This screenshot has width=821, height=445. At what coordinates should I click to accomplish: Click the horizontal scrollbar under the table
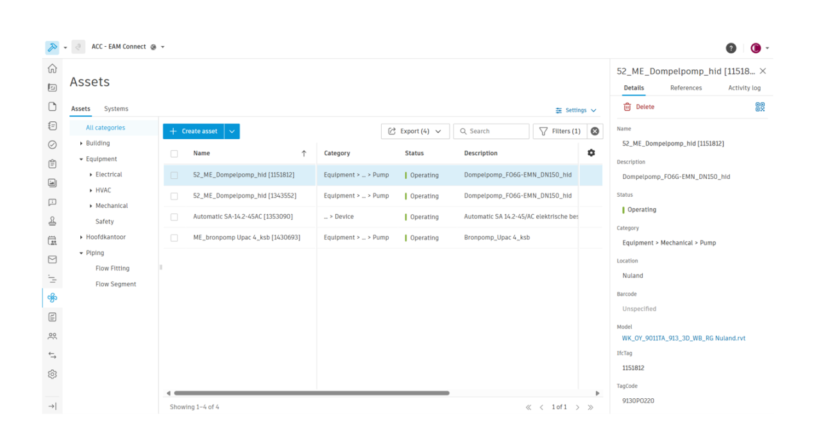click(311, 393)
